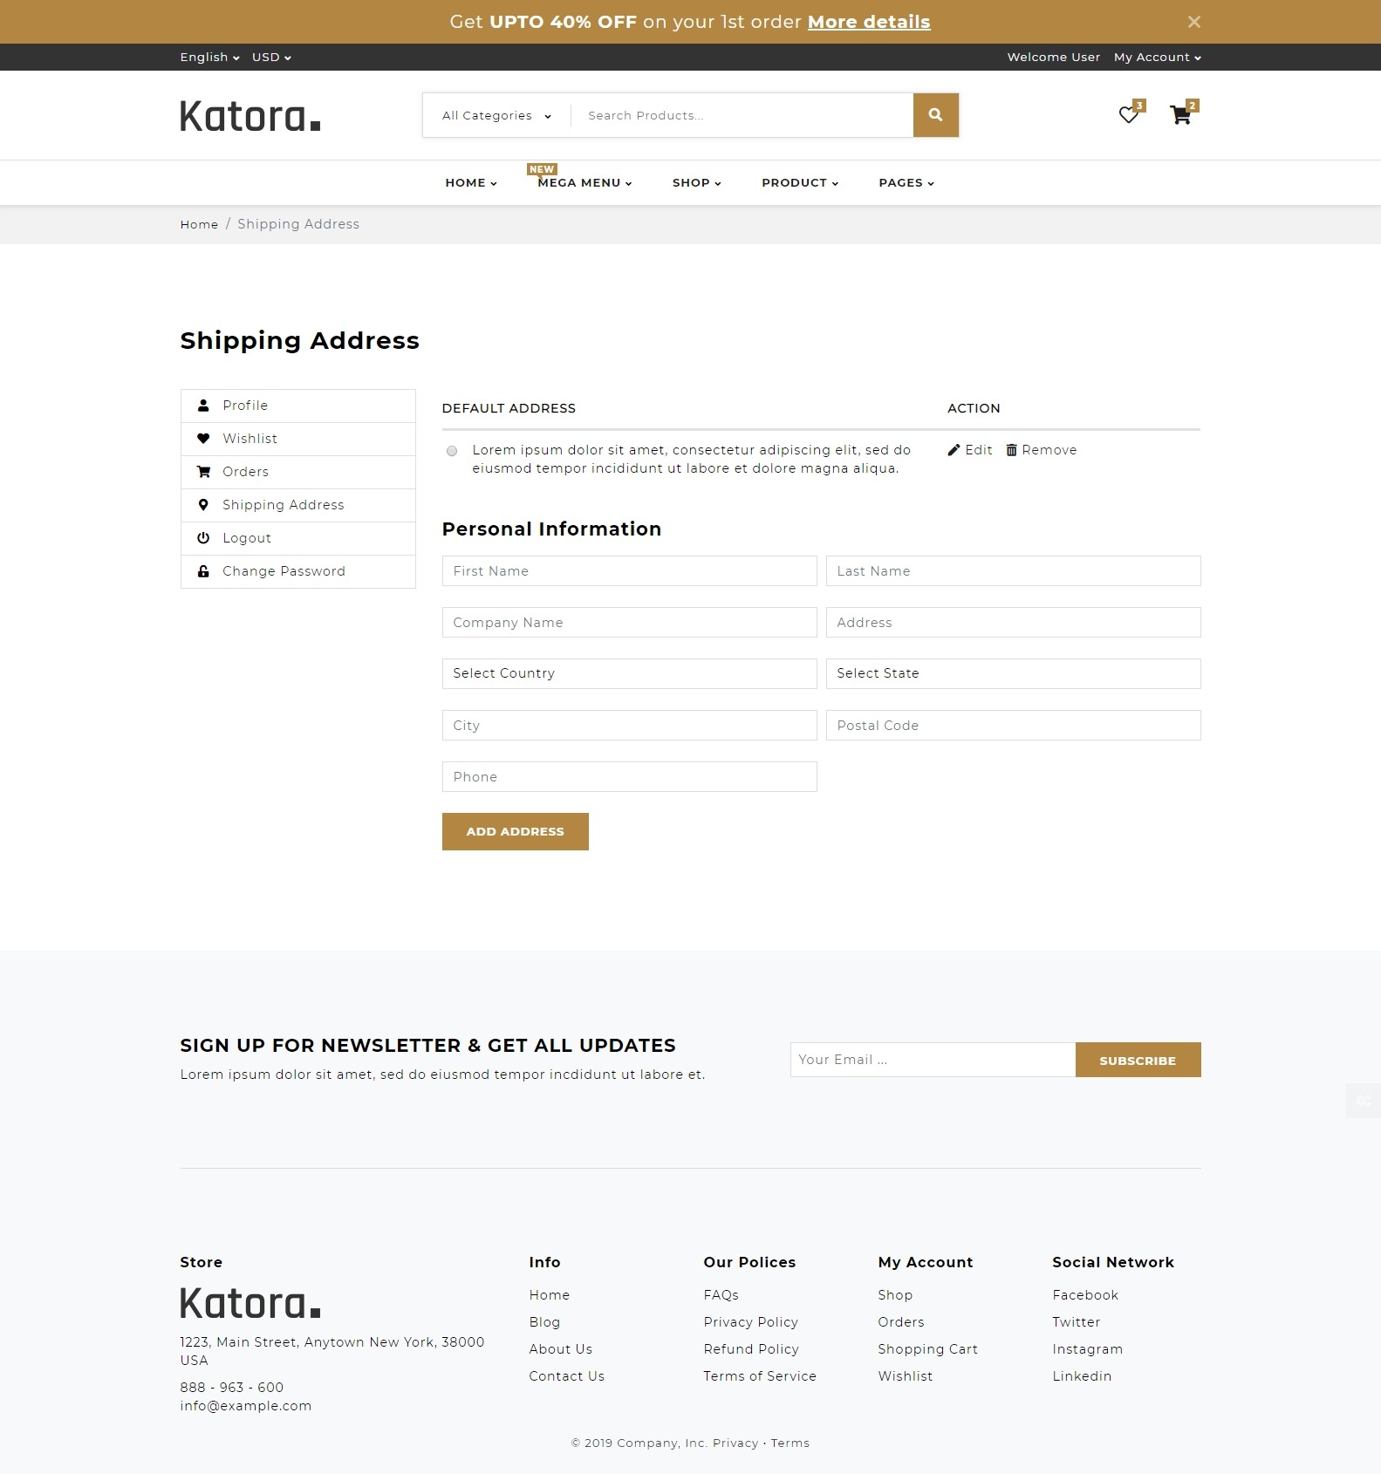This screenshot has height=1474, width=1381.
Task: Open the English language dropdown
Action: [x=209, y=58]
